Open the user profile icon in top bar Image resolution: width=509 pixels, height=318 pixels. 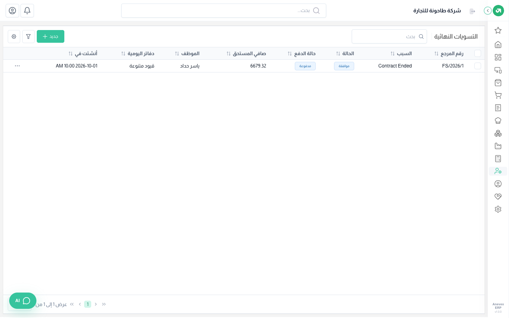point(12,11)
